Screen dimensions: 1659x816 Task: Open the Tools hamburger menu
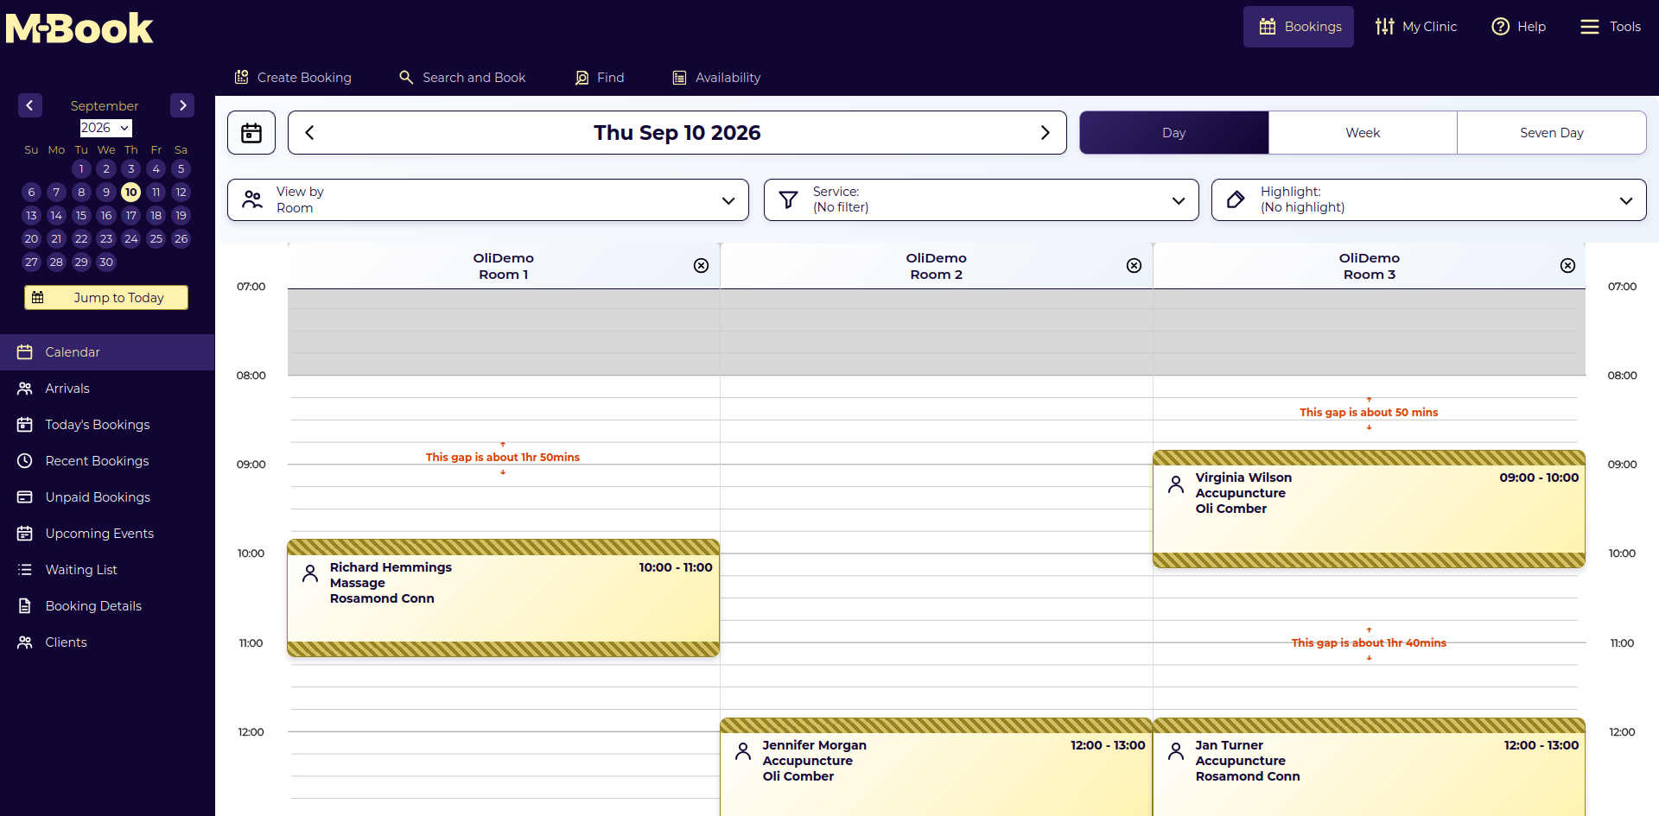[1611, 27]
